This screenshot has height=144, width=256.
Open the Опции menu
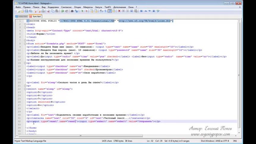pos(77,7)
